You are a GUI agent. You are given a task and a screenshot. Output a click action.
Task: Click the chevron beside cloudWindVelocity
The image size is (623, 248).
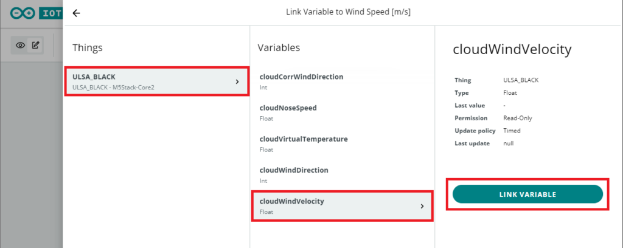422,206
